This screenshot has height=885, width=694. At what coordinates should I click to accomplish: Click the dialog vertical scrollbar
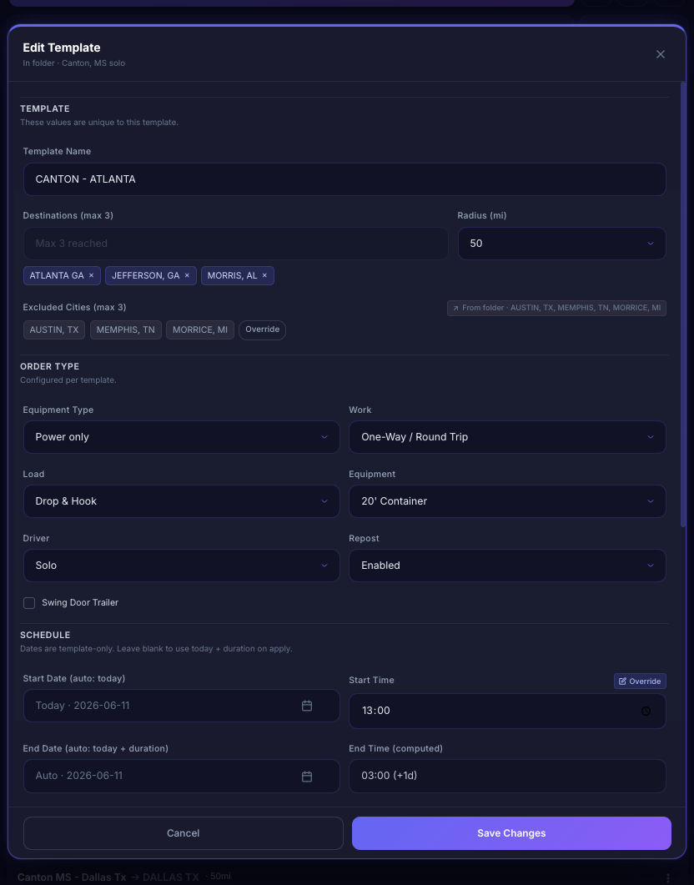point(682,304)
